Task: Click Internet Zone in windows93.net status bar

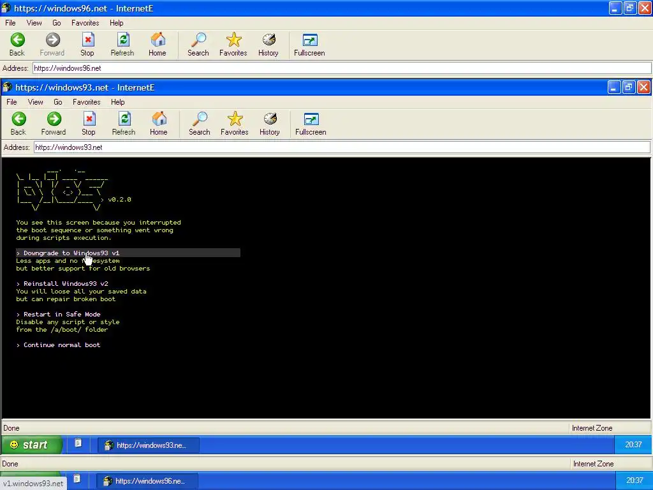Action: (592, 428)
